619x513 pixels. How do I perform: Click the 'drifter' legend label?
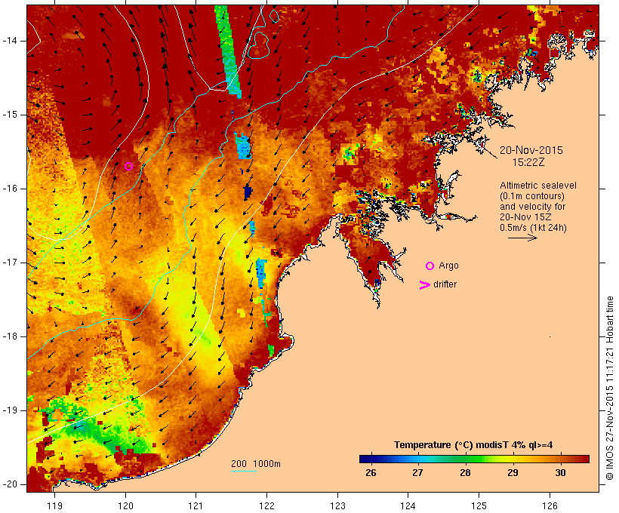point(445,284)
